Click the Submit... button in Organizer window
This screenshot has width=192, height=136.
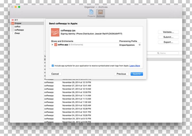pyautogui.click(x=168, y=37)
